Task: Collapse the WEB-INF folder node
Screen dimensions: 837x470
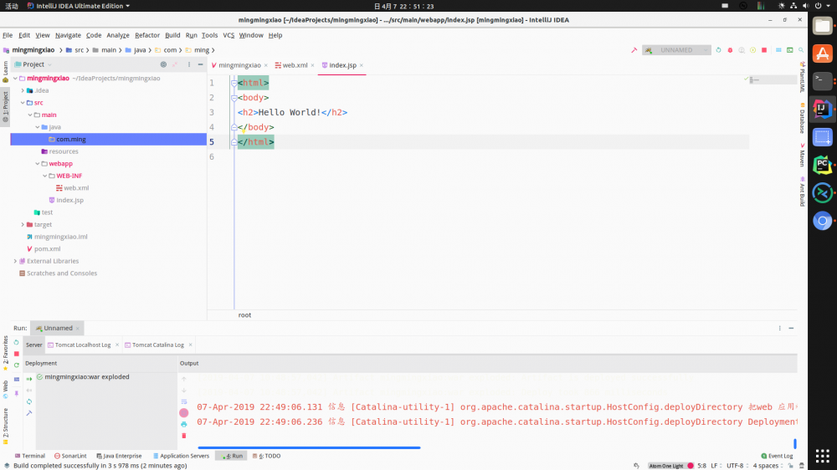Action: point(45,176)
